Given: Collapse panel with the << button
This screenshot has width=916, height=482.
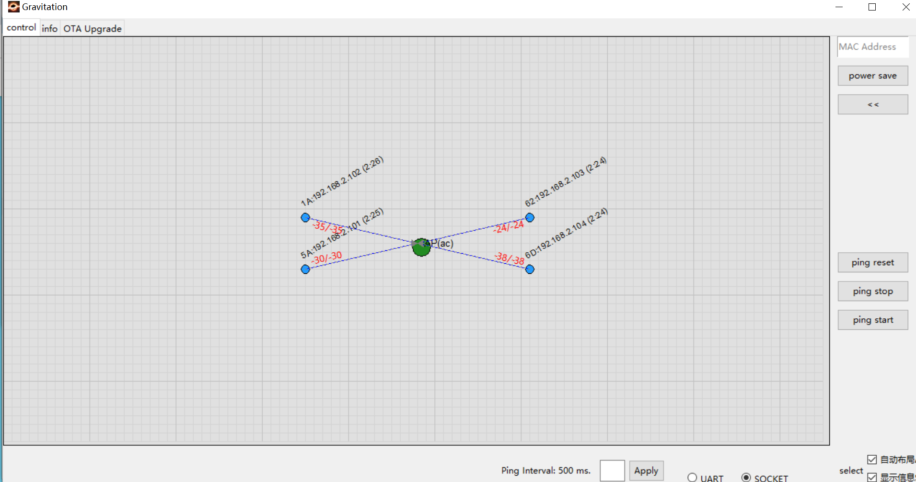Looking at the screenshot, I should 872,104.
